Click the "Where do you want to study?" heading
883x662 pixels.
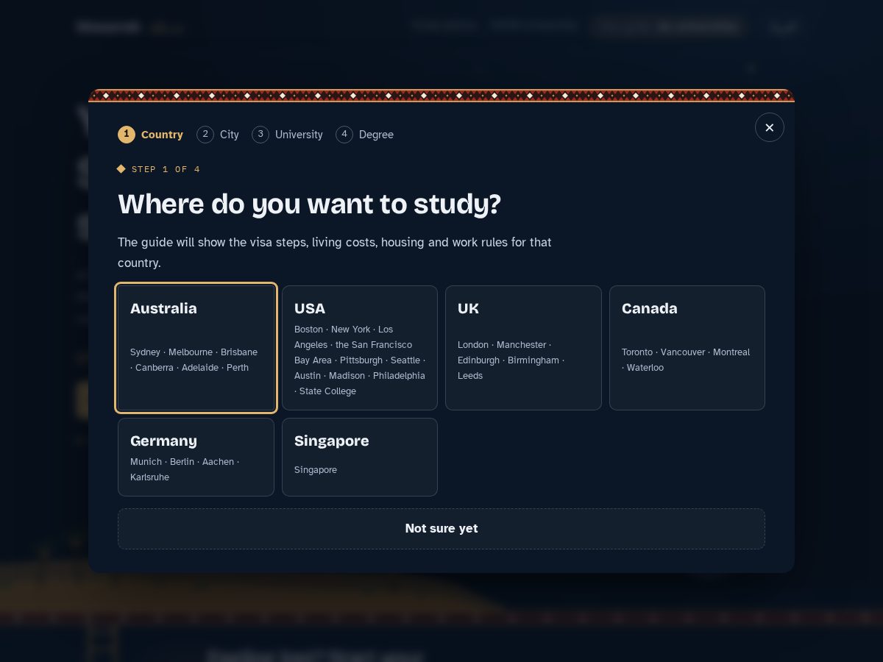[309, 204]
